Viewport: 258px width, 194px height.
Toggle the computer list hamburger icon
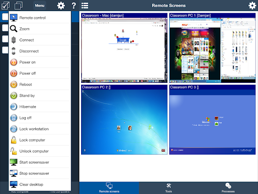pos(85,6)
